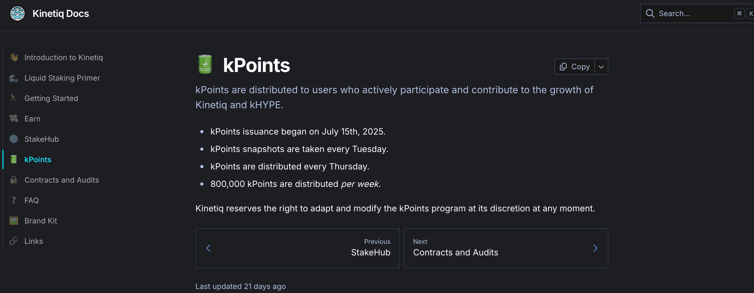Screen dimensions: 754x293
Task: Click the wave icon beside Liquid Staking Primer
Action: point(14,78)
